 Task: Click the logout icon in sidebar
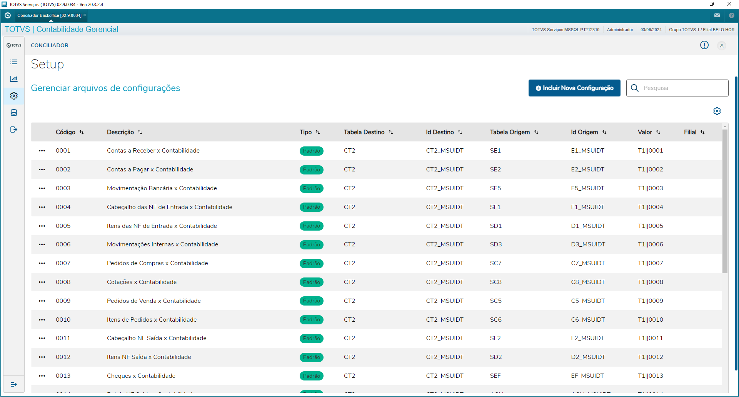click(14, 130)
